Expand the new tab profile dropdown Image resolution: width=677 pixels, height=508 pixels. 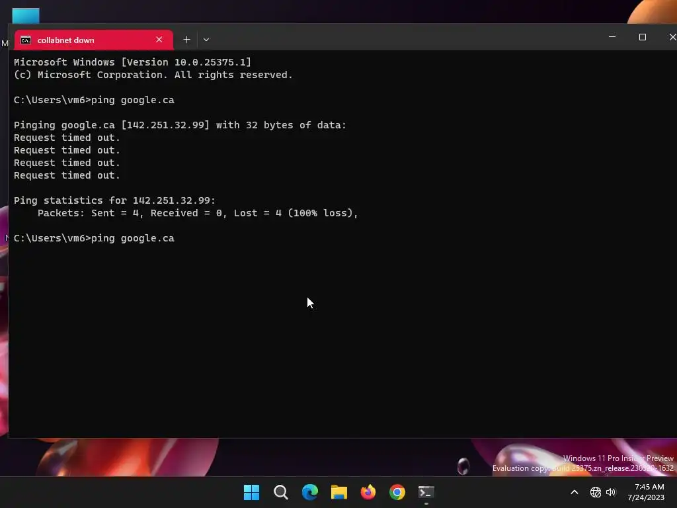pyautogui.click(x=206, y=40)
